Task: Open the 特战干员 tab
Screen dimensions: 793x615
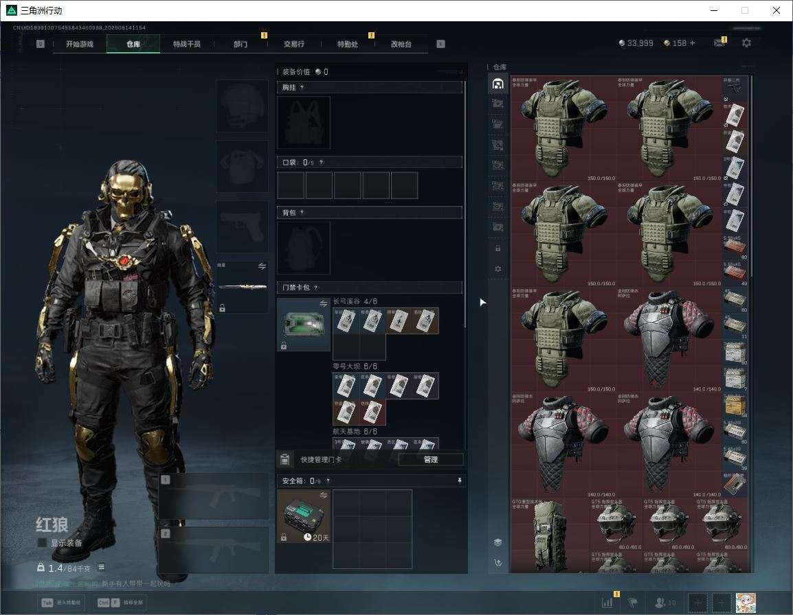Action: (x=187, y=44)
